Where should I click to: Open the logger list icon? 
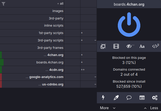142,98
